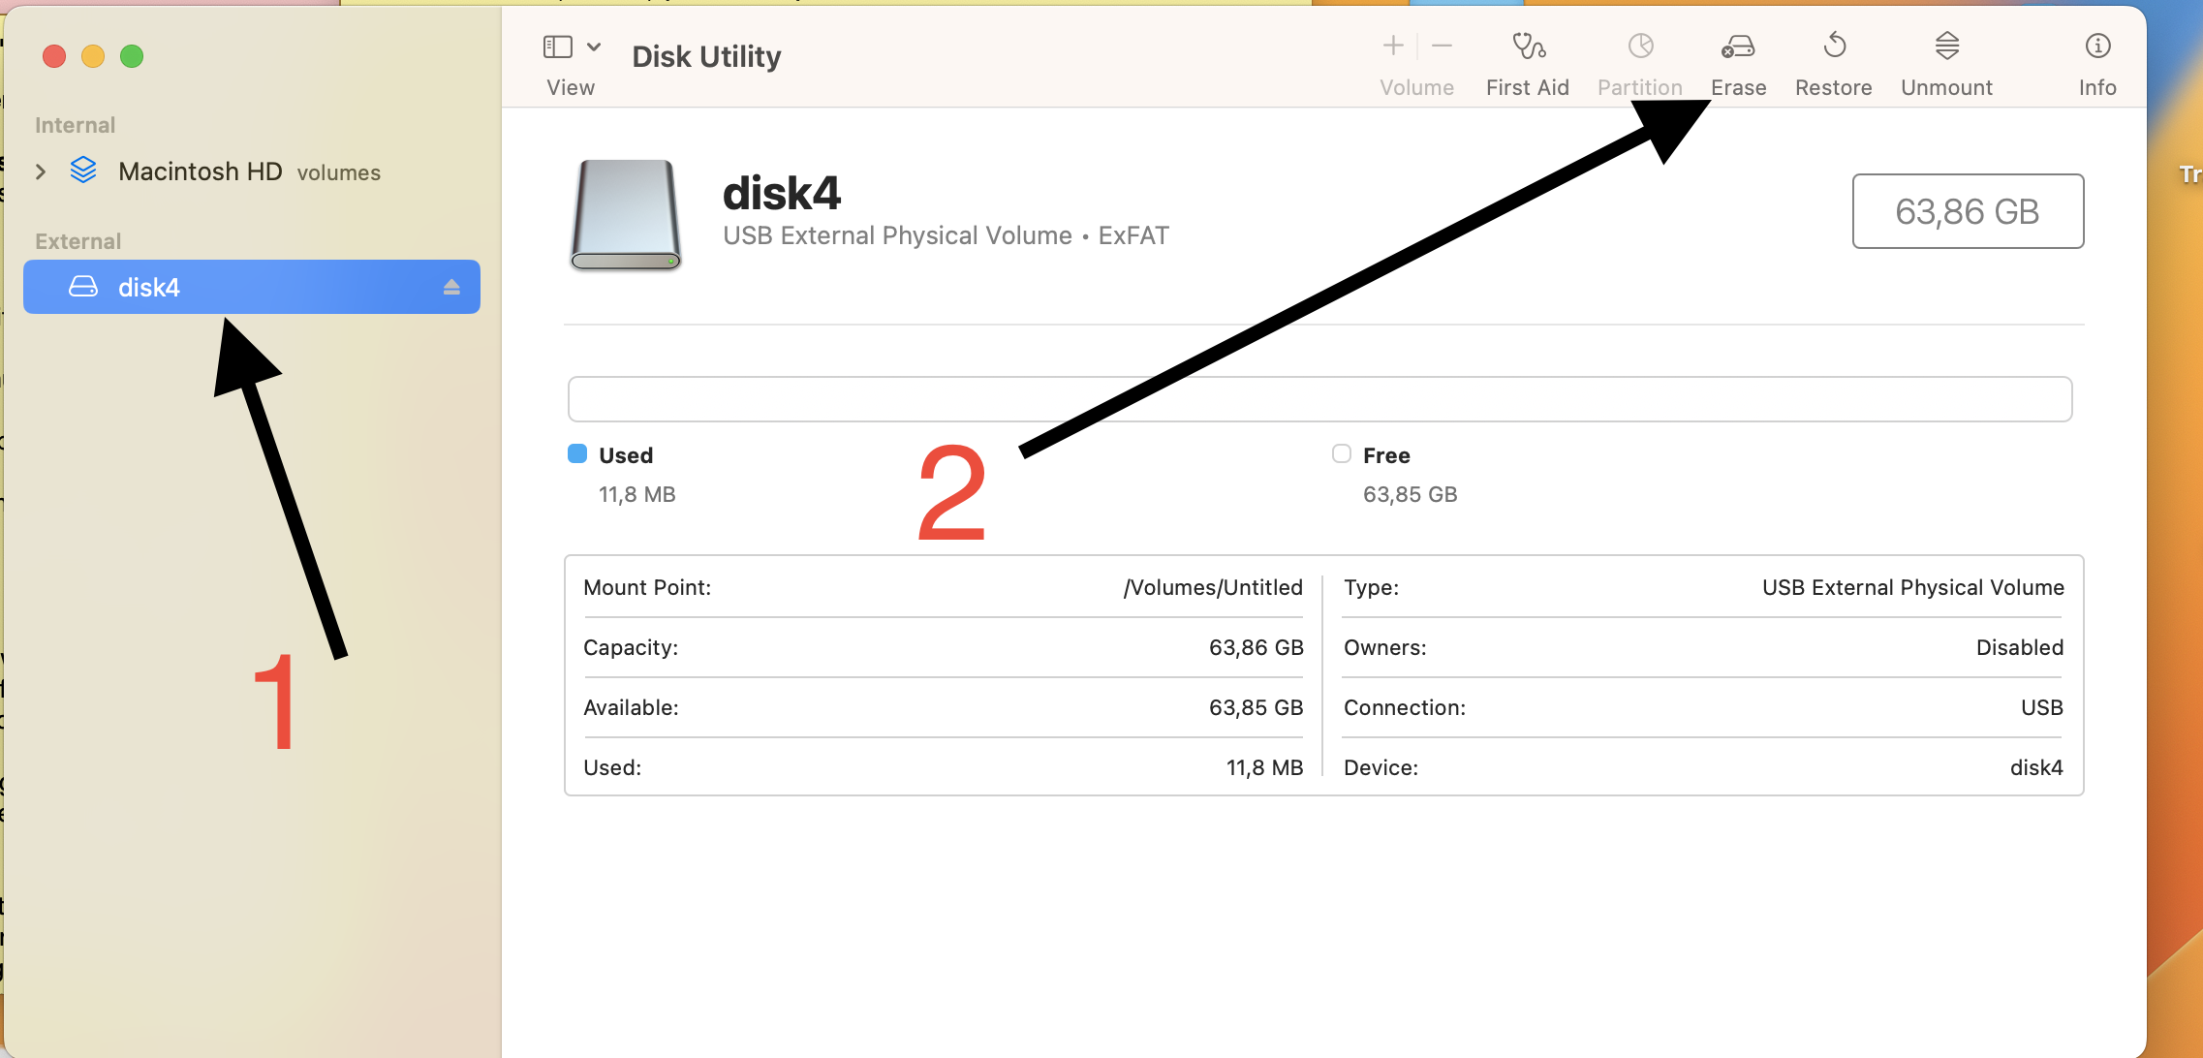Viewport: 2203px width, 1058px height.
Task: Click the First Aid stethoscope icon
Action: pyautogui.click(x=1529, y=46)
